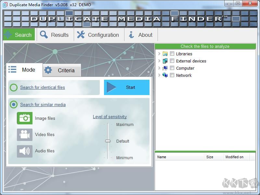Click the Libraries folder icon

click(165, 54)
